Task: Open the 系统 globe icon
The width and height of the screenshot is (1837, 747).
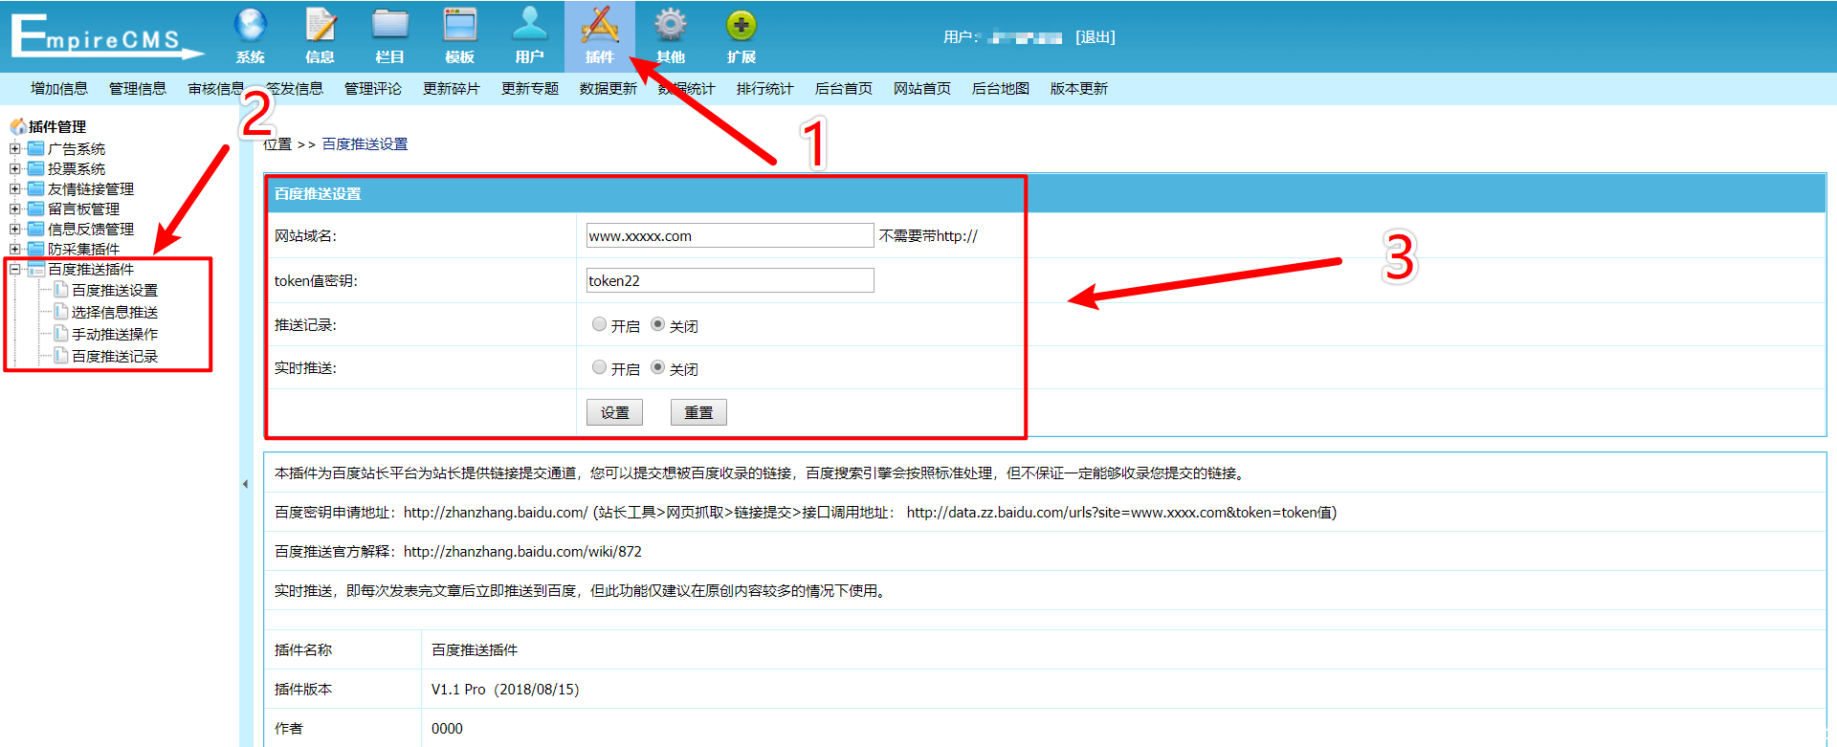Action: point(251,25)
